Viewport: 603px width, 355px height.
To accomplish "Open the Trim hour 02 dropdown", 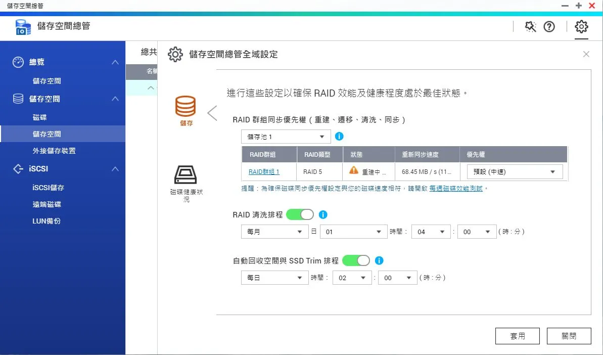I will 352,278.
